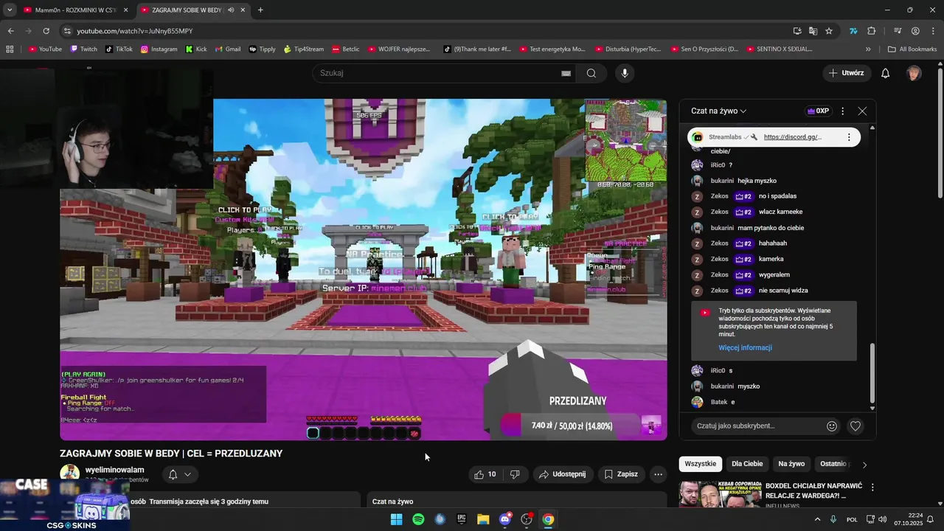Open Spotify from the taskbar

click(x=418, y=519)
